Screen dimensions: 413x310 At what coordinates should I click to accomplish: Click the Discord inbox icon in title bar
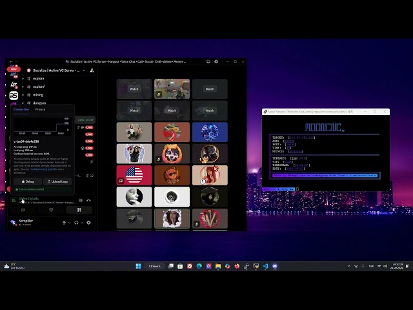pos(208,61)
